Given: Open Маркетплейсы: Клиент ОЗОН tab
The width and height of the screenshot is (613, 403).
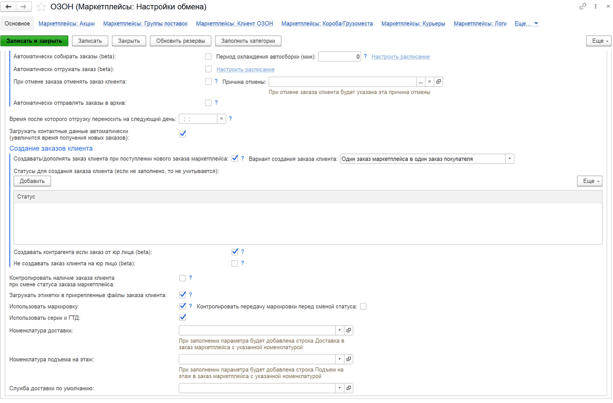Looking at the screenshot, I should coord(235,23).
